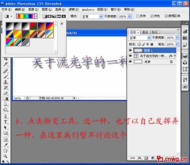Select the Path Selection arrow tool
The height and width of the screenshot is (165, 190).
point(6,127)
